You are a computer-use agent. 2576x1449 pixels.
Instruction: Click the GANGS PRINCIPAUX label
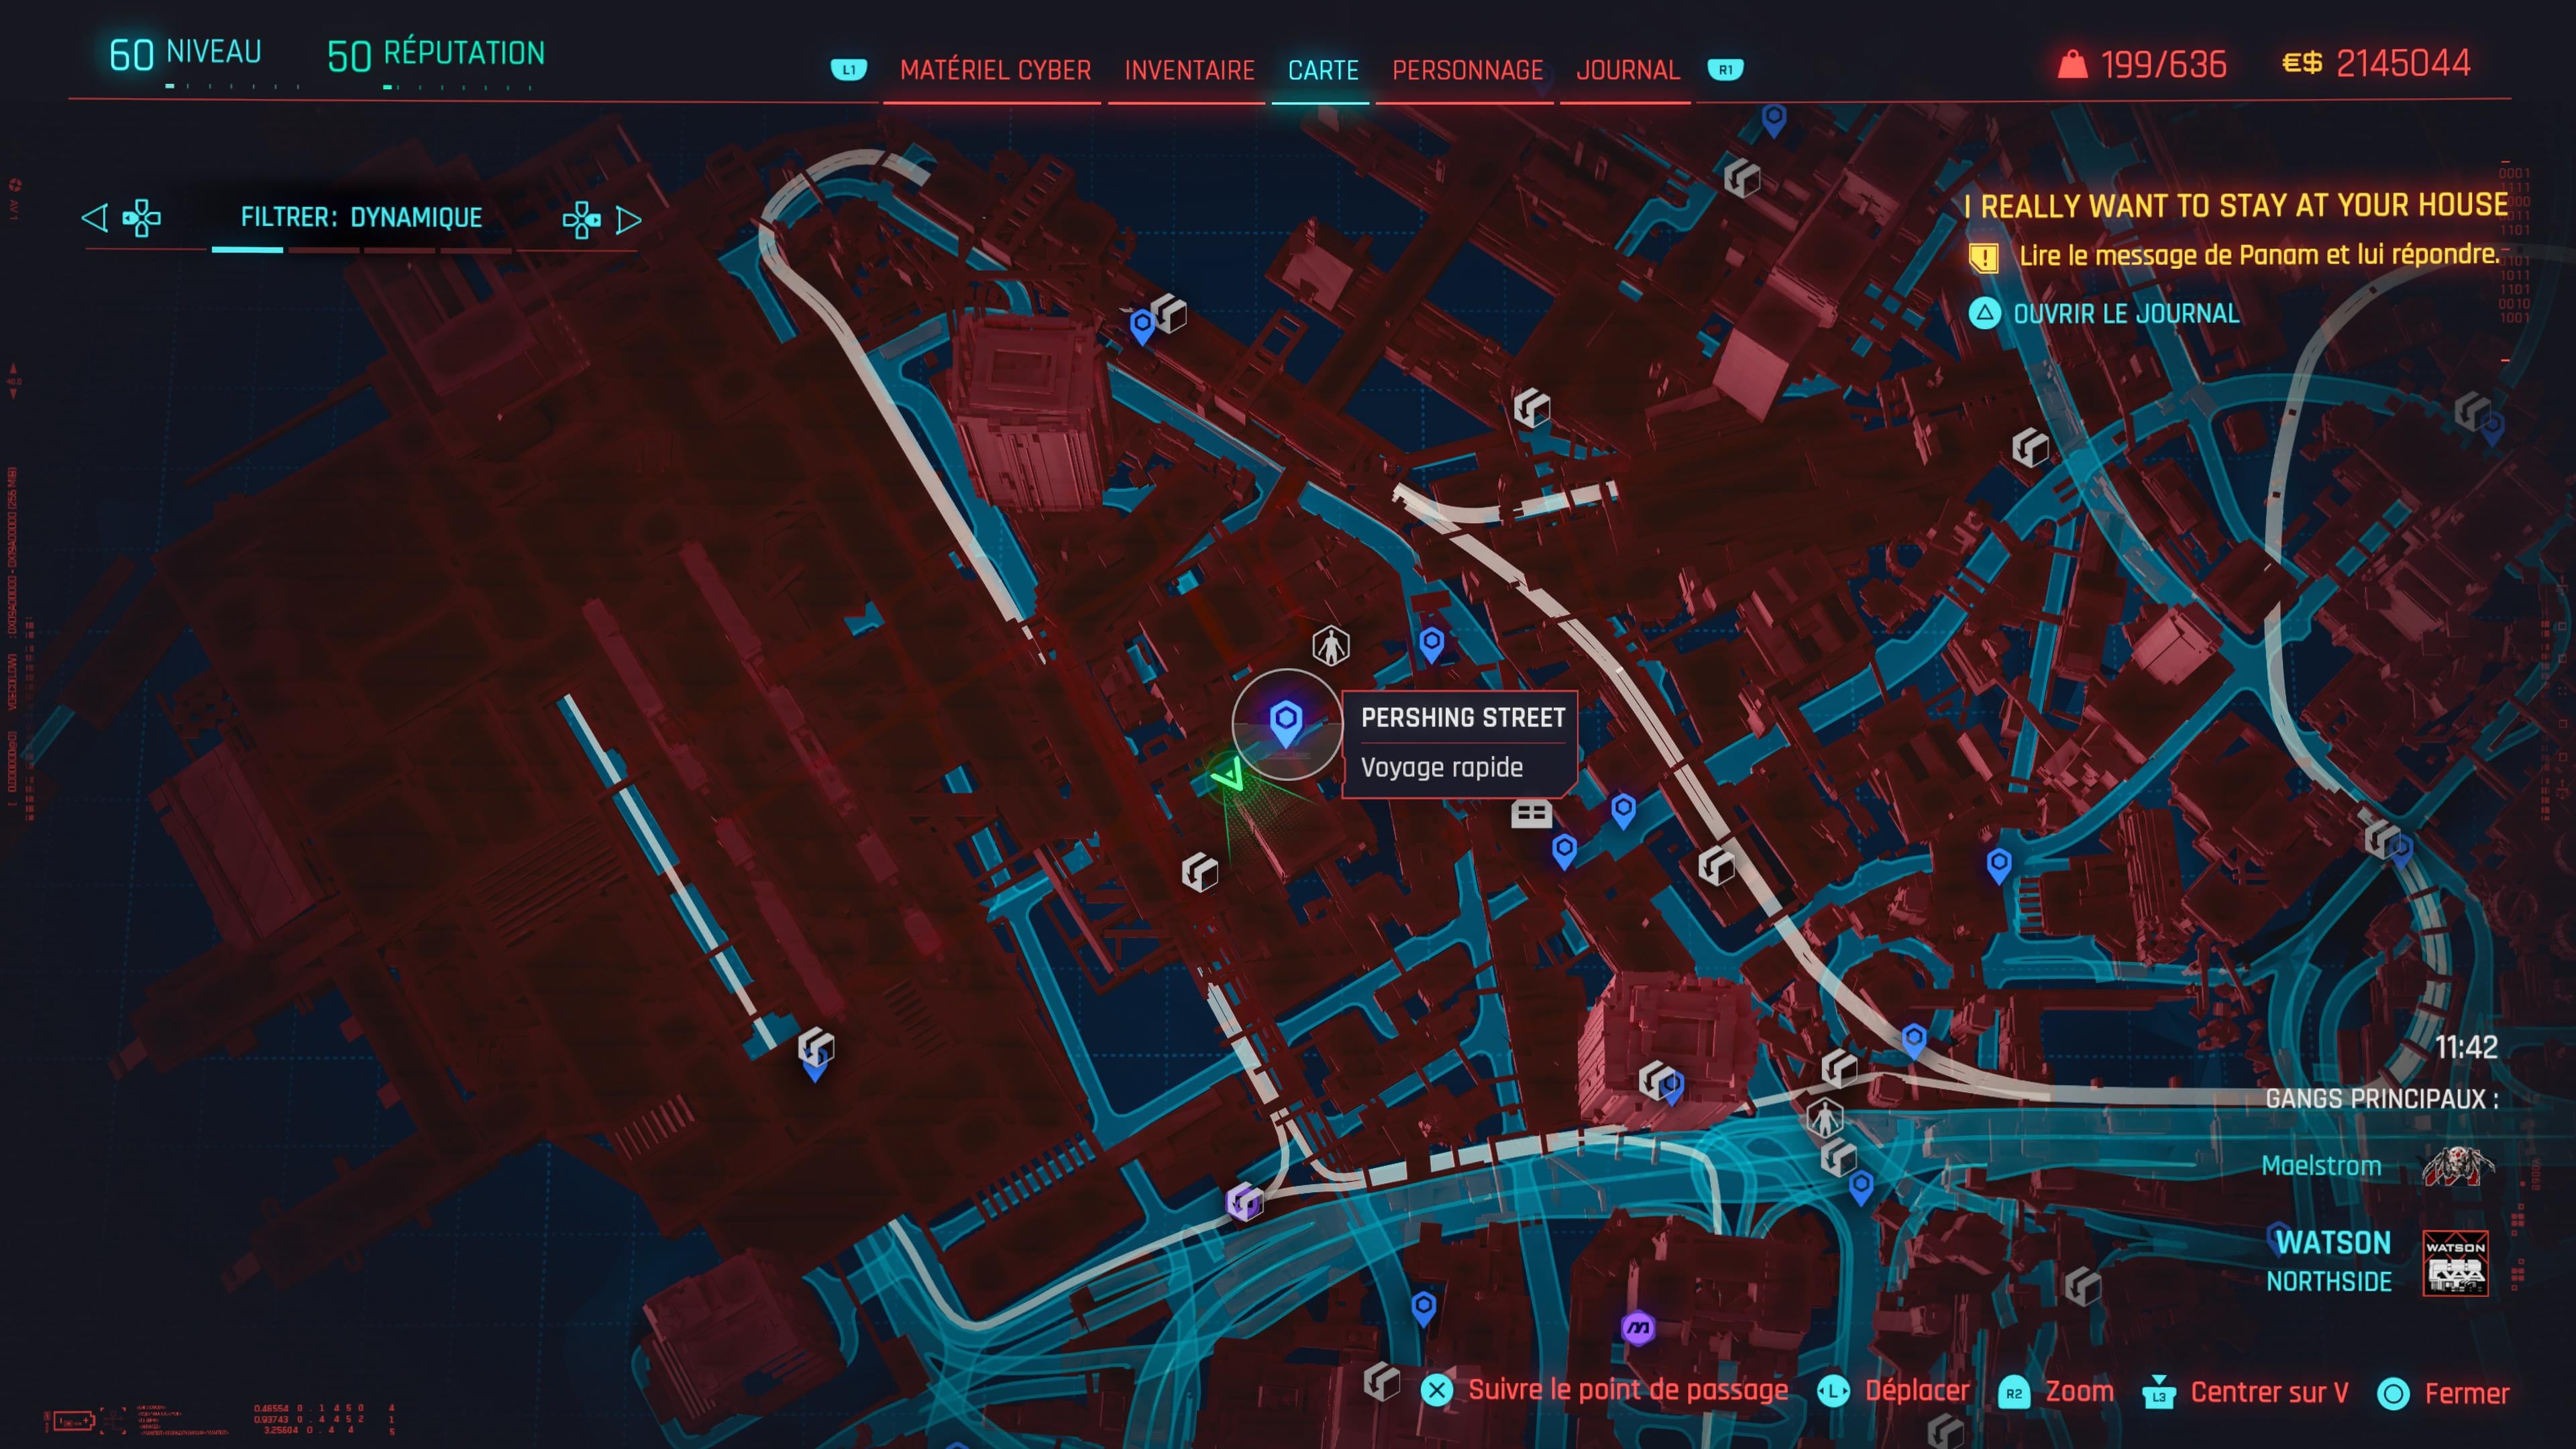(x=2382, y=1099)
